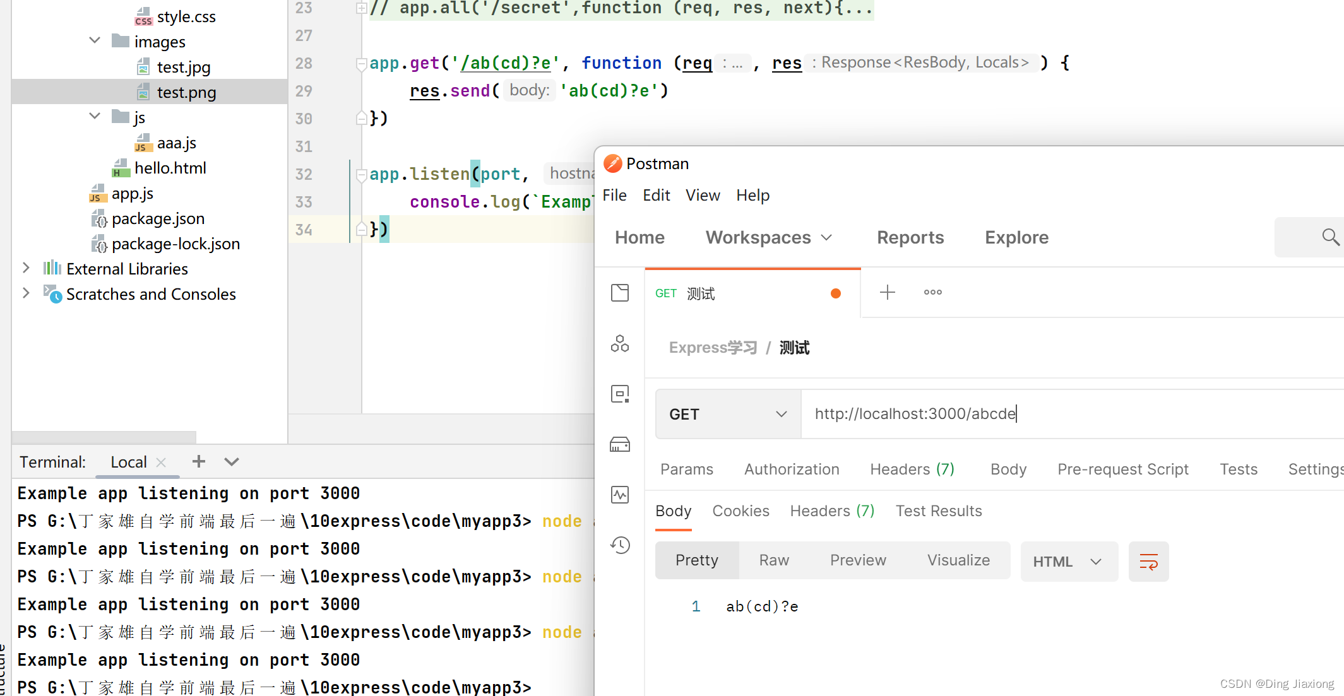Switch to the Params request tab

686,469
